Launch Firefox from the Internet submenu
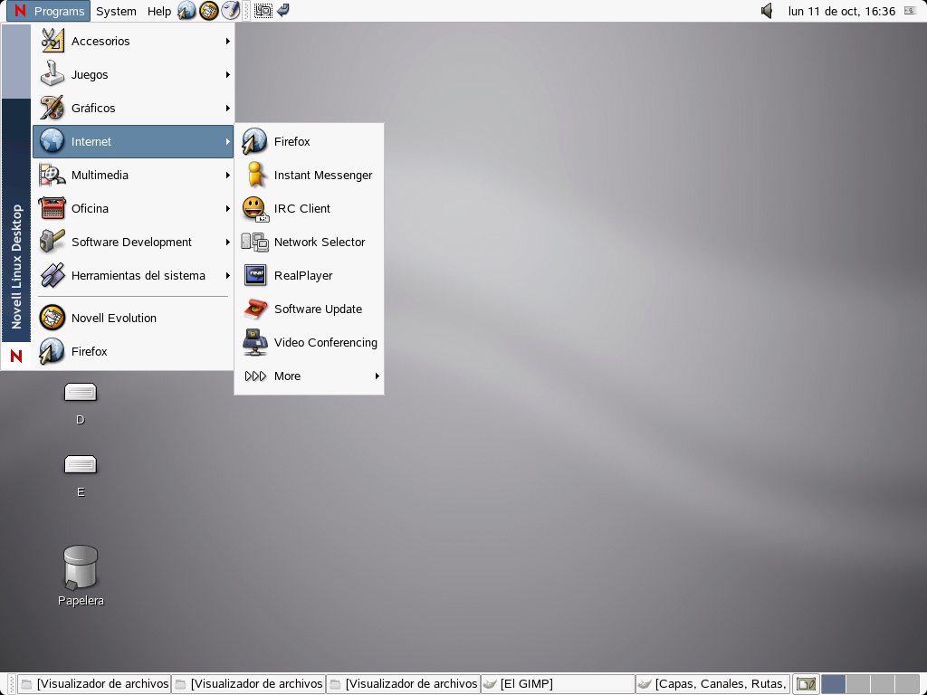This screenshot has width=927, height=695. click(x=291, y=141)
